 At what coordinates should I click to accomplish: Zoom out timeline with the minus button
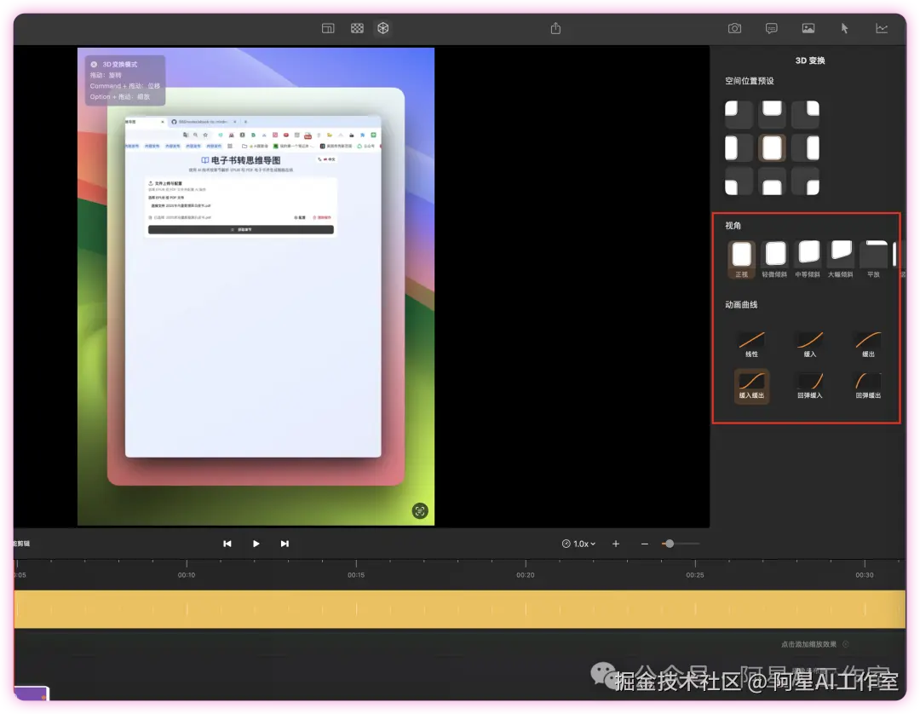point(644,544)
